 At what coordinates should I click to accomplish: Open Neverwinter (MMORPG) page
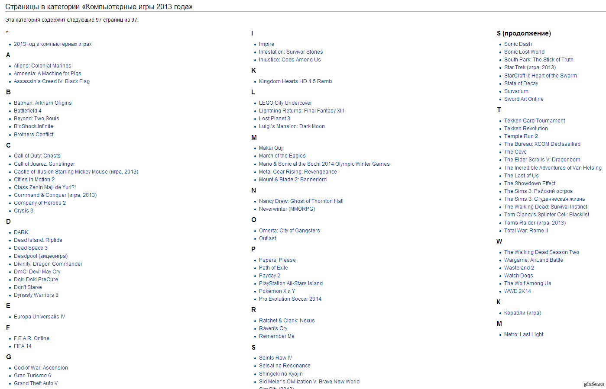point(287,209)
